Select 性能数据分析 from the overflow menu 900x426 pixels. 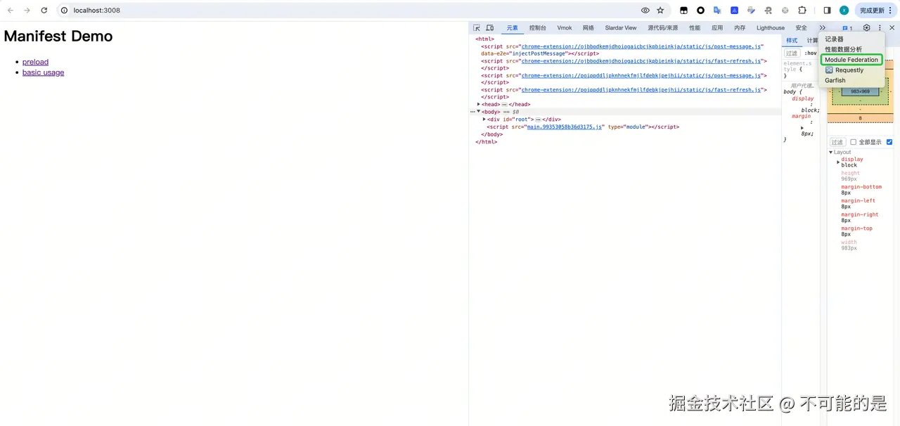[843, 49]
